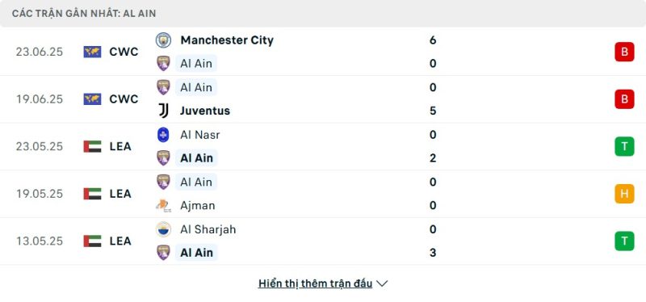Click the Manchester City club crest

(x=163, y=40)
